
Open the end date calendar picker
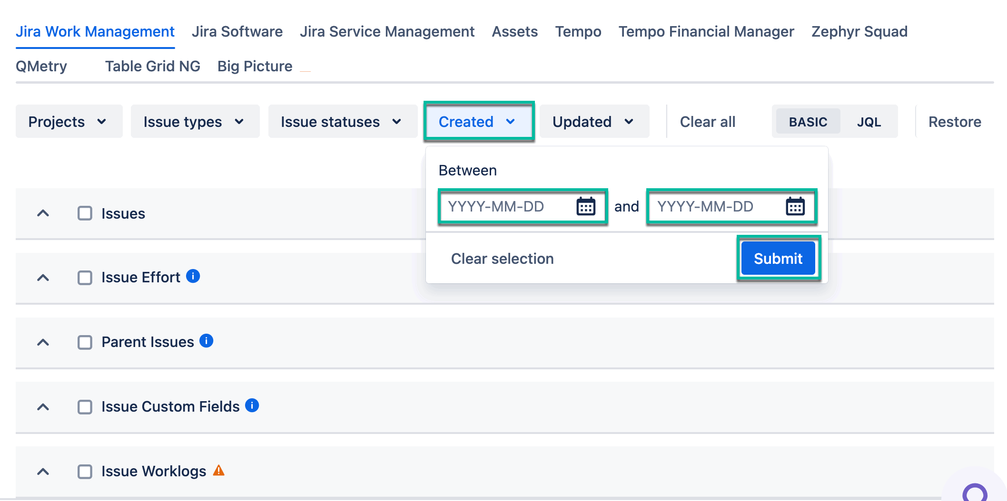tap(795, 207)
